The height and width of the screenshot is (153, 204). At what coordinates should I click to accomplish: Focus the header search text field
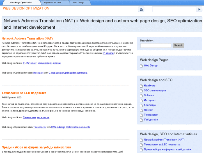(174, 9)
